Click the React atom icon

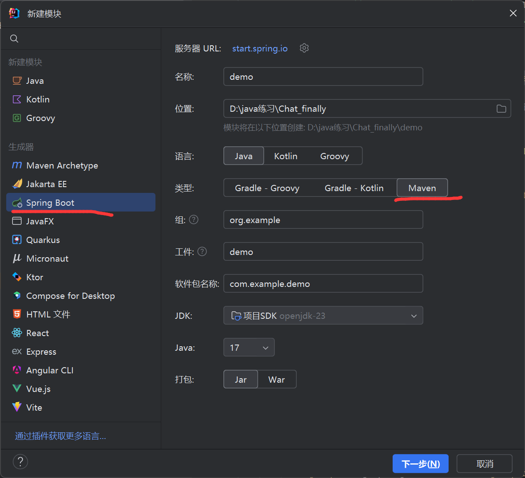pyautogui.click(x=17, y=333)
